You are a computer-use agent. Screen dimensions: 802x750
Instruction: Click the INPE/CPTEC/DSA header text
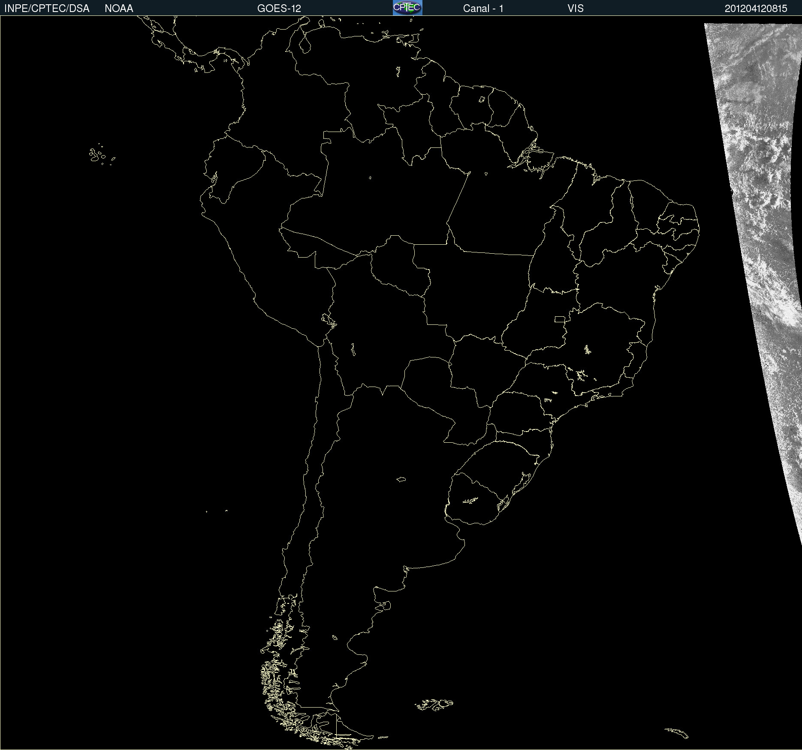pyautogui.click(x=47, y=9)
